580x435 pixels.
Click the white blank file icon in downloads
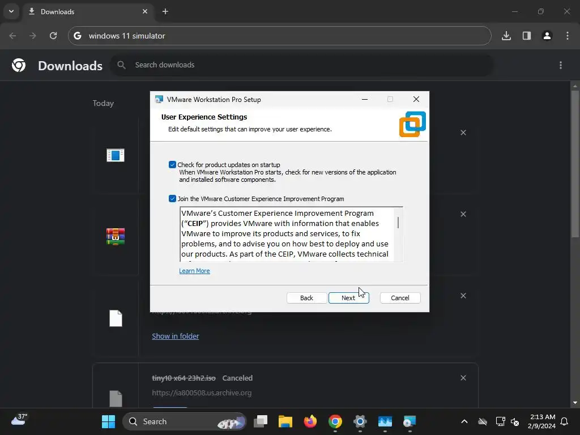pyautogui.click(x=116, y=318)
